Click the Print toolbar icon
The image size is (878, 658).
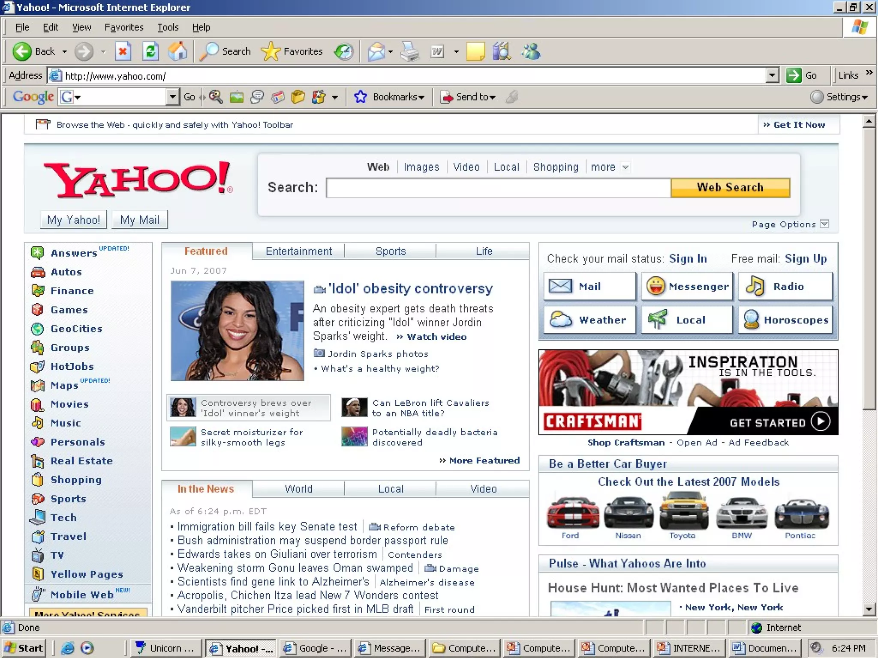coord(410,52)
